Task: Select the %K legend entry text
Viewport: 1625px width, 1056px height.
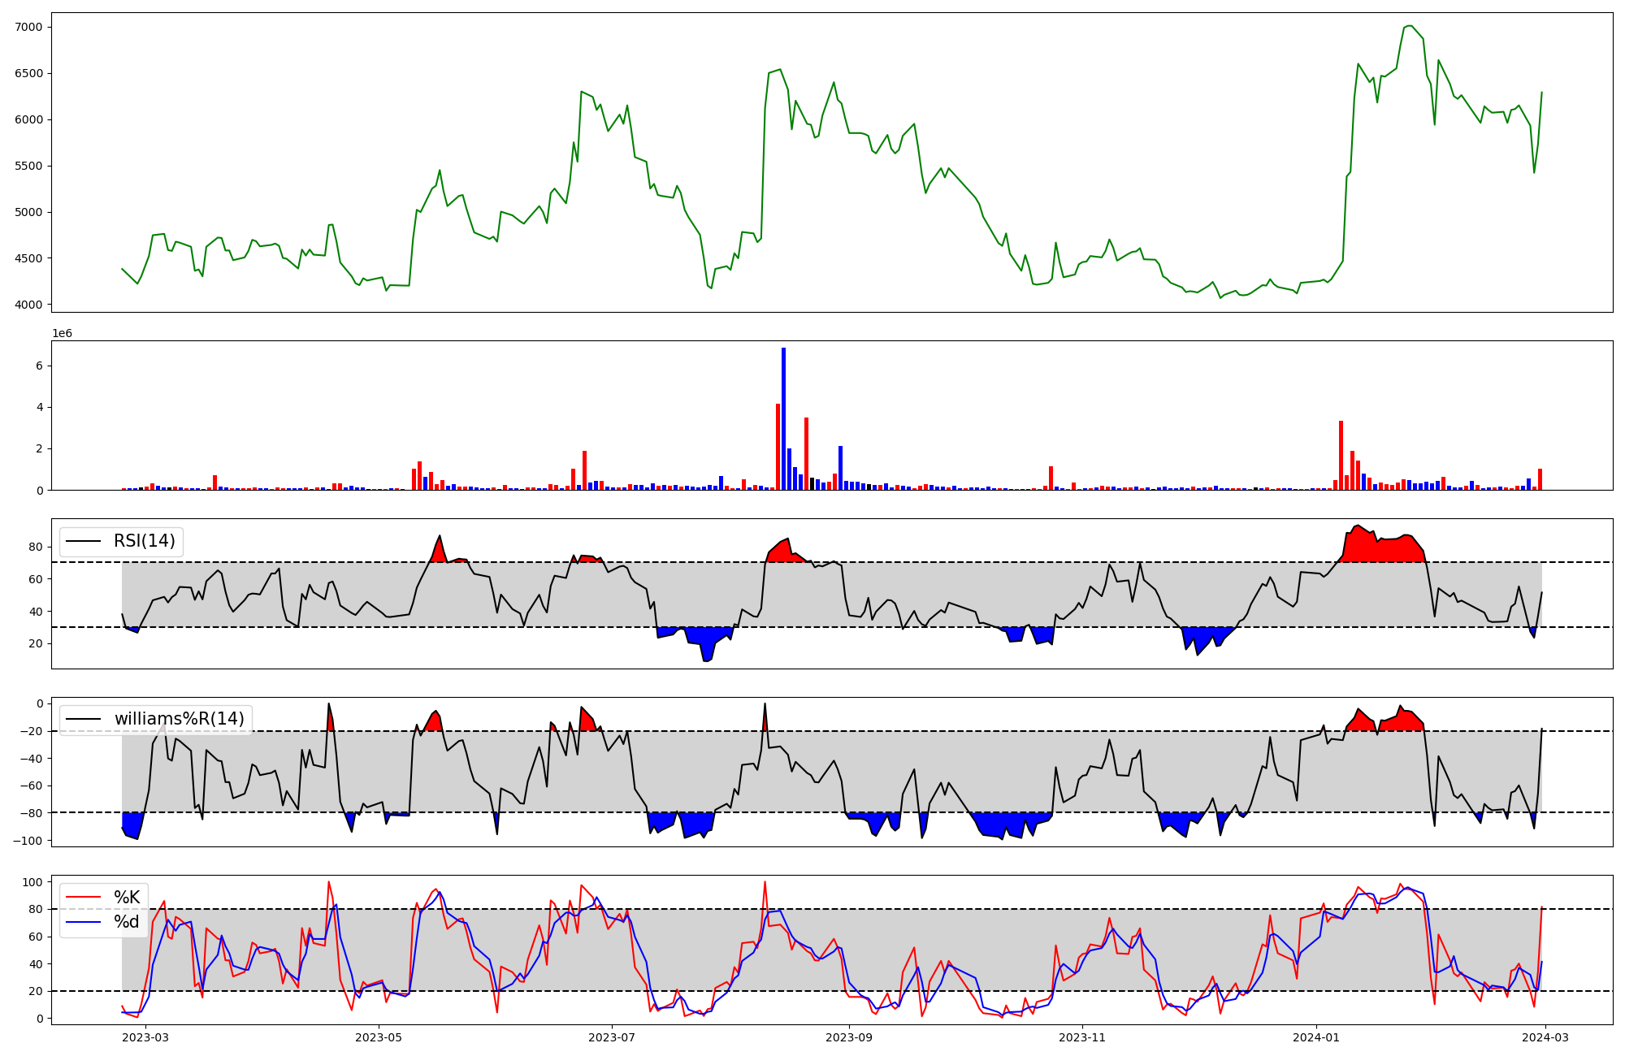Action: (x=127, y=898)
